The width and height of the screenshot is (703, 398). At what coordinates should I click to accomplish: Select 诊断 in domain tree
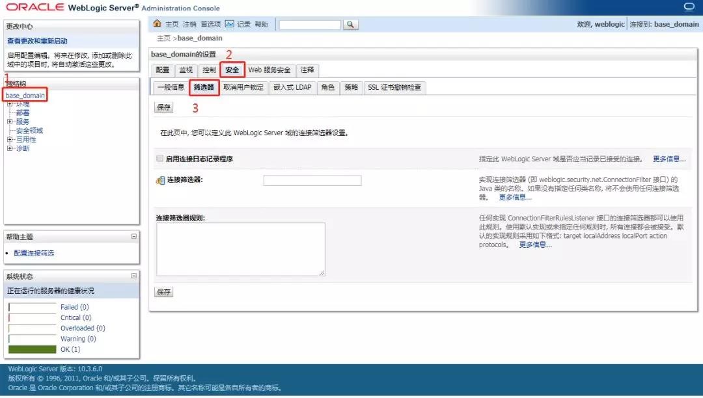coord(23,148)
